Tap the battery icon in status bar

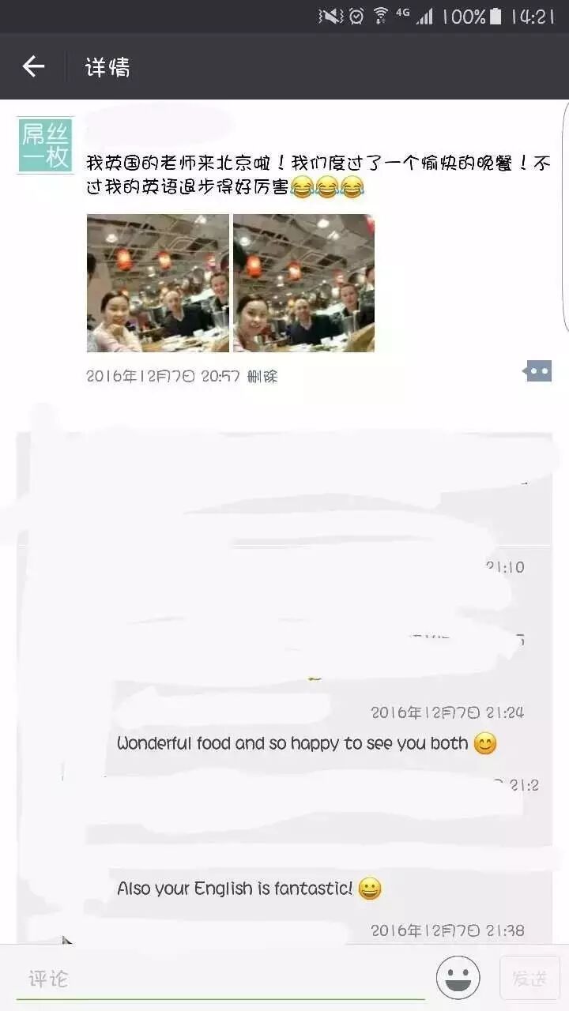(496, 16)
